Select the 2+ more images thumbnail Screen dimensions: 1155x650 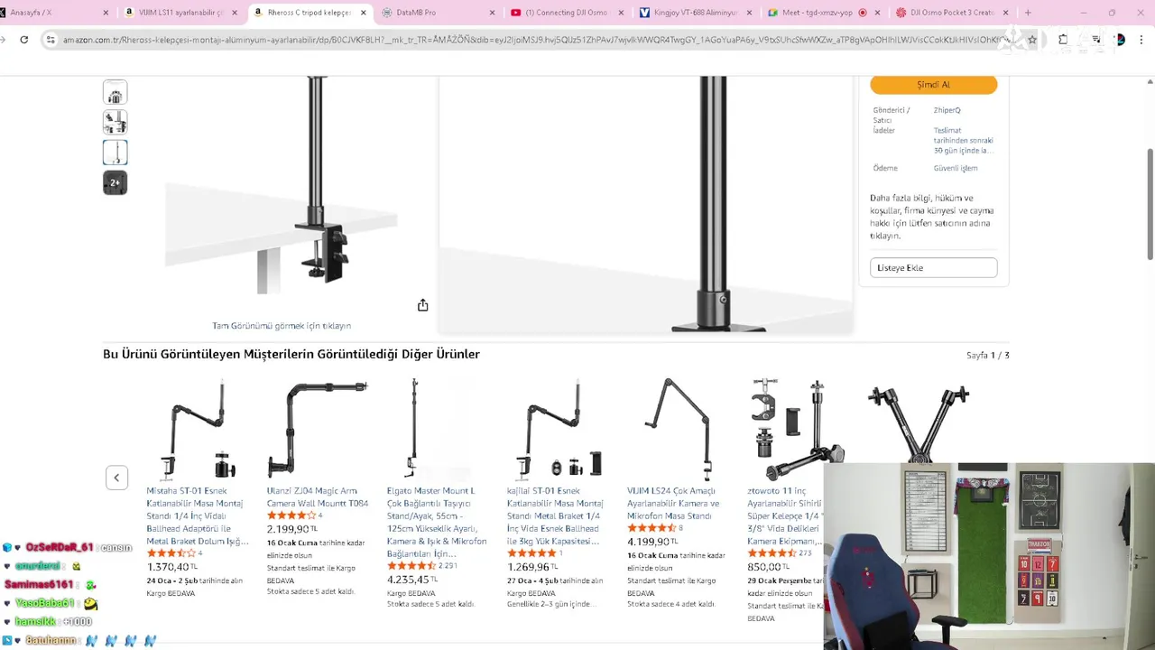coord(115,182)
